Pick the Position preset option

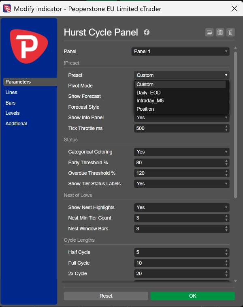[145, 109]
